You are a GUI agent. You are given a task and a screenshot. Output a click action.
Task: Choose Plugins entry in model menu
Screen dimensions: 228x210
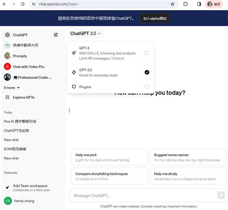point(111,87)
